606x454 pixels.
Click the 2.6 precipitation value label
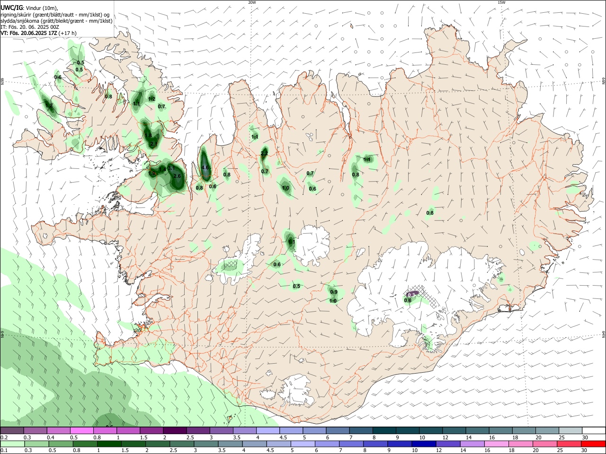[177, 176]
